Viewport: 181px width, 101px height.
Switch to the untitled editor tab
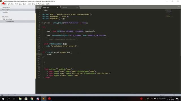70,7
